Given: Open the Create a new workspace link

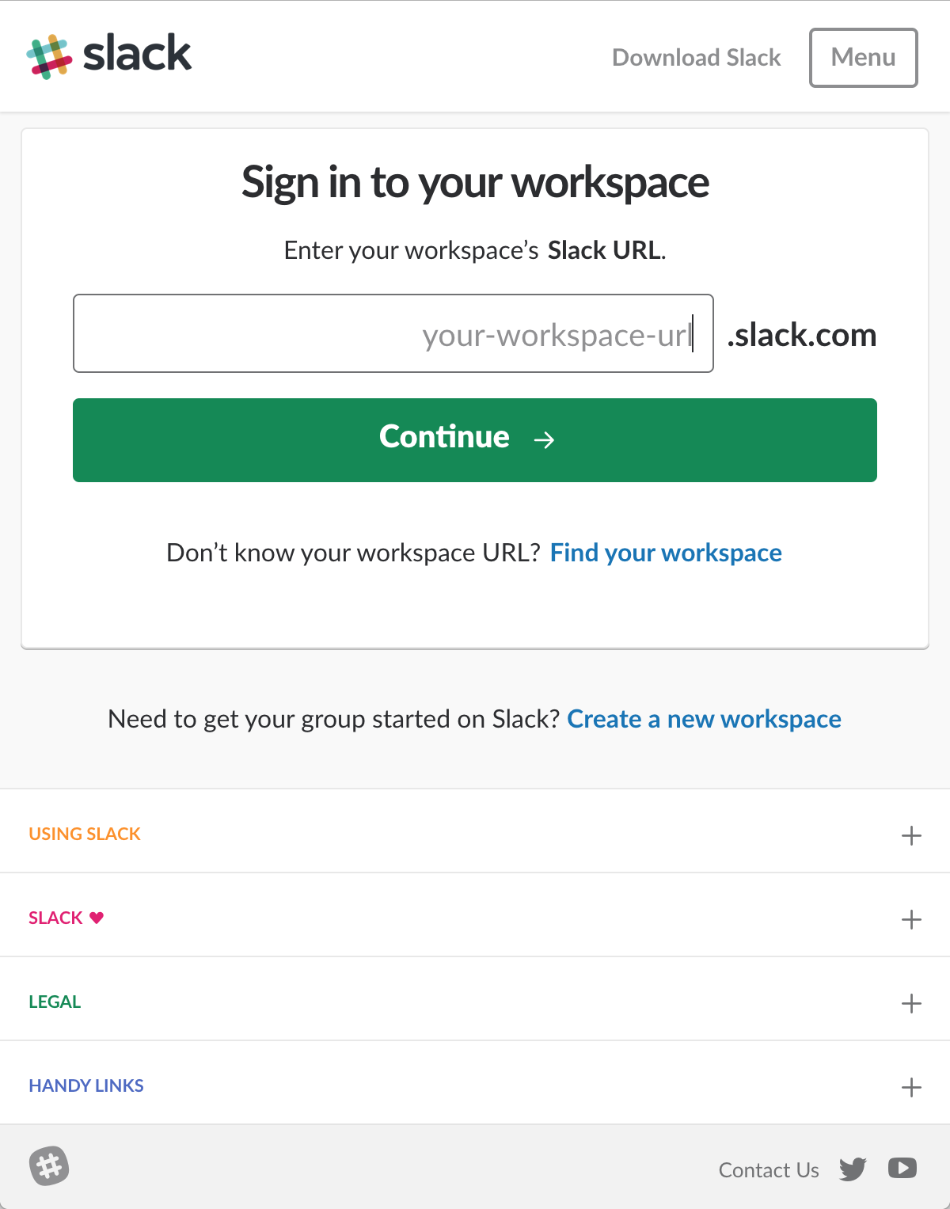Looking at the screenshot, I should (705, 719).
